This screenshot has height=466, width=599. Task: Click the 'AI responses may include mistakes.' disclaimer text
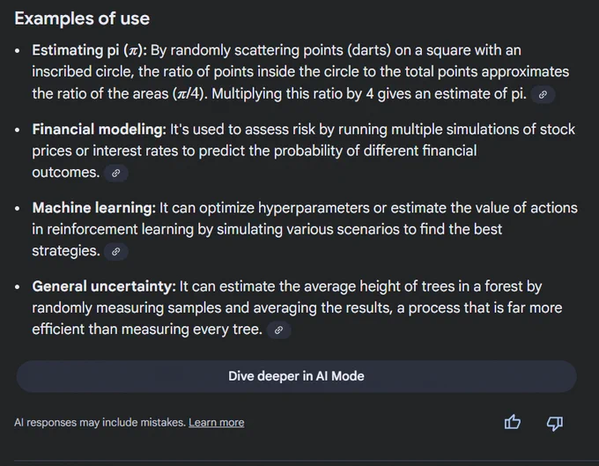(x=100, y=423)
